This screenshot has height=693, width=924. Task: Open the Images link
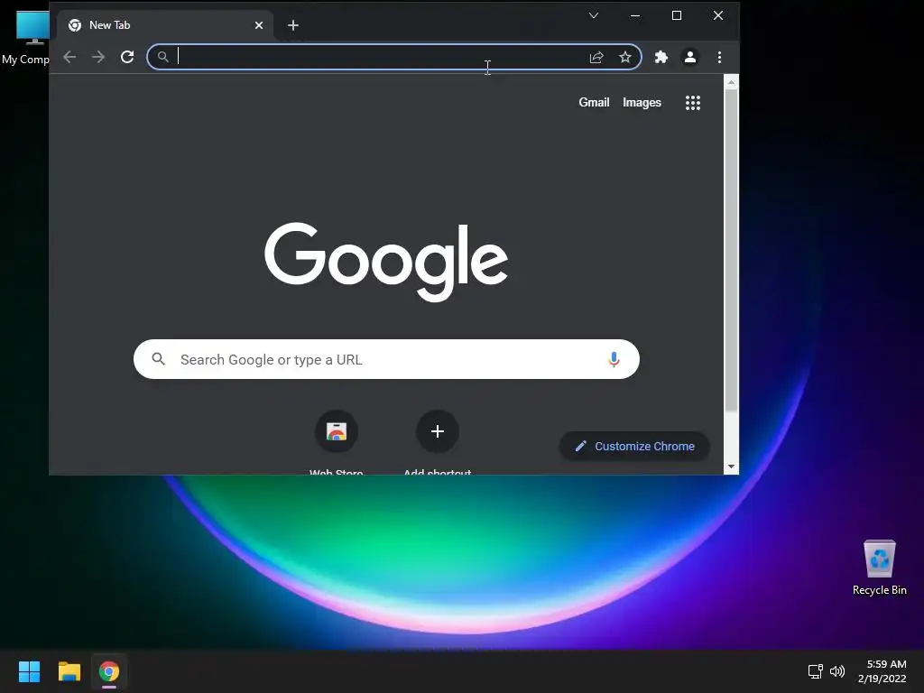point(642,103)
